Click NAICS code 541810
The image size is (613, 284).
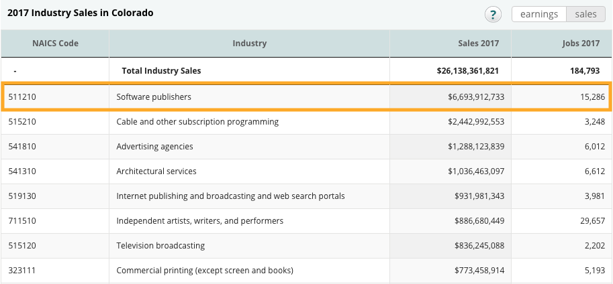(22, 147)
